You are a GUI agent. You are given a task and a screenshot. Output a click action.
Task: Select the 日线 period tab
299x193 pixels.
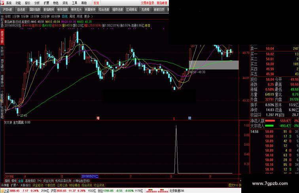pos(64,16)
